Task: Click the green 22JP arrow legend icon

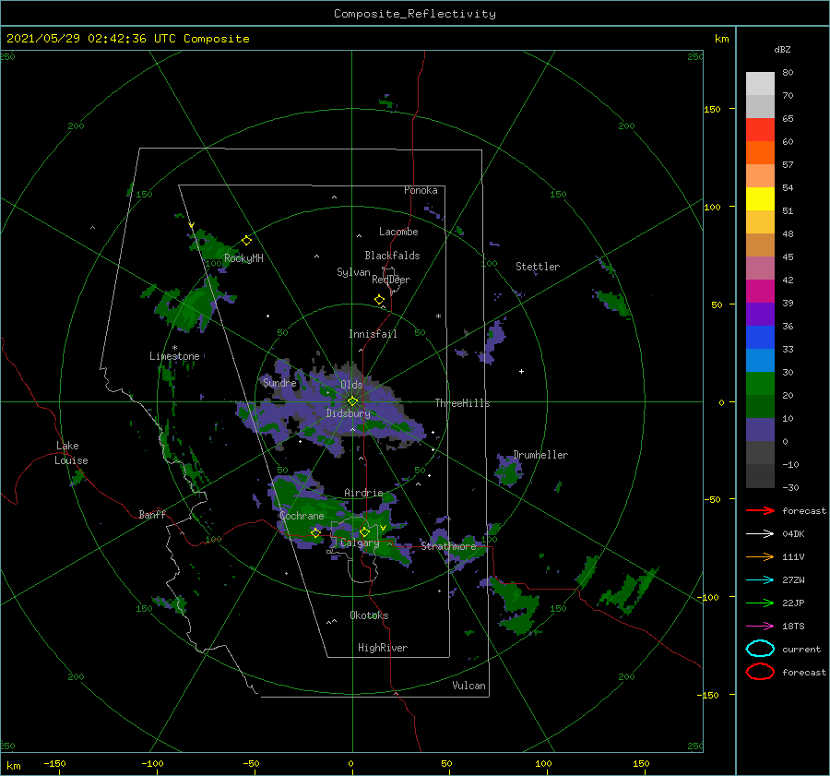Action: [760, 603]
